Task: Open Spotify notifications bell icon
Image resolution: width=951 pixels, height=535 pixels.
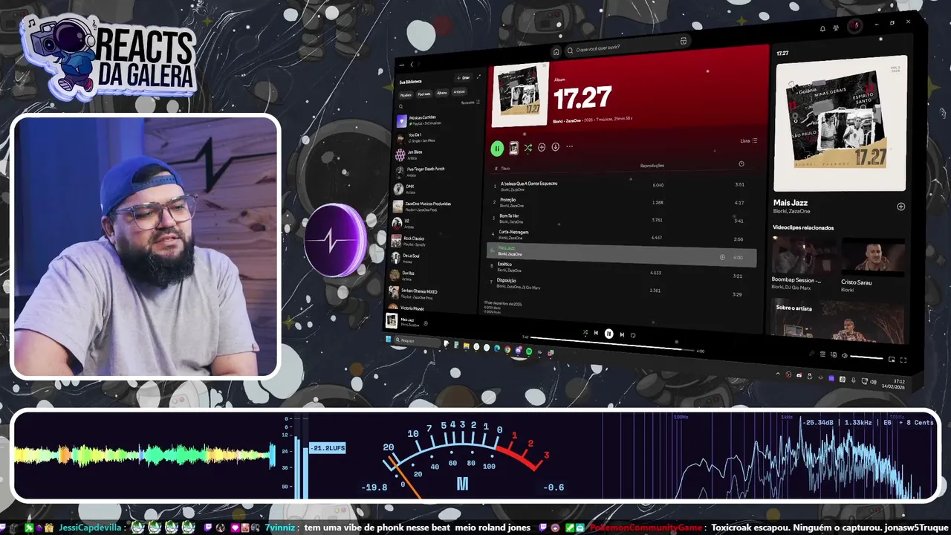Action: pos(822,29)
